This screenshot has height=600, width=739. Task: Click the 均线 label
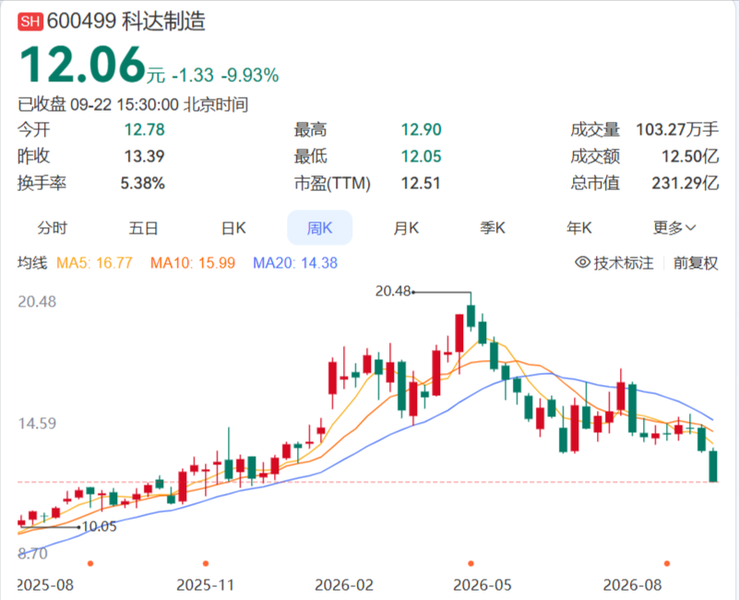tap(32, 263)
